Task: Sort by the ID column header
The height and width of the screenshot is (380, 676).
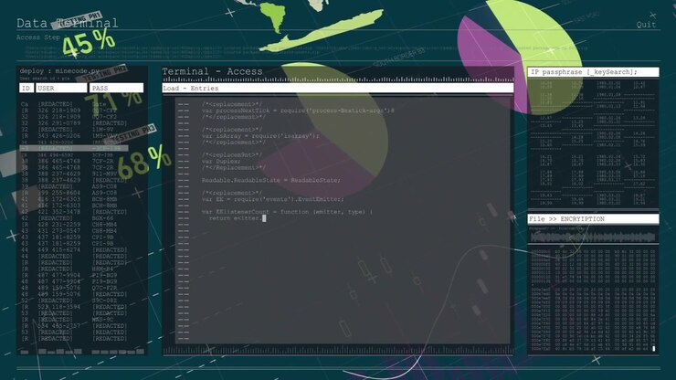Action: (x=26, y=88)
